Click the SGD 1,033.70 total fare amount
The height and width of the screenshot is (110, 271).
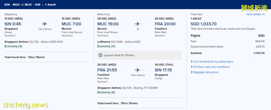tap(204, 24)
